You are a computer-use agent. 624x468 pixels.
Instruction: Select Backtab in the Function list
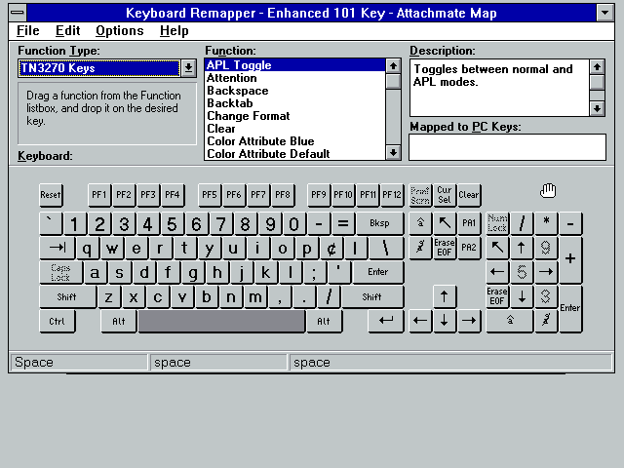(294, 103)
